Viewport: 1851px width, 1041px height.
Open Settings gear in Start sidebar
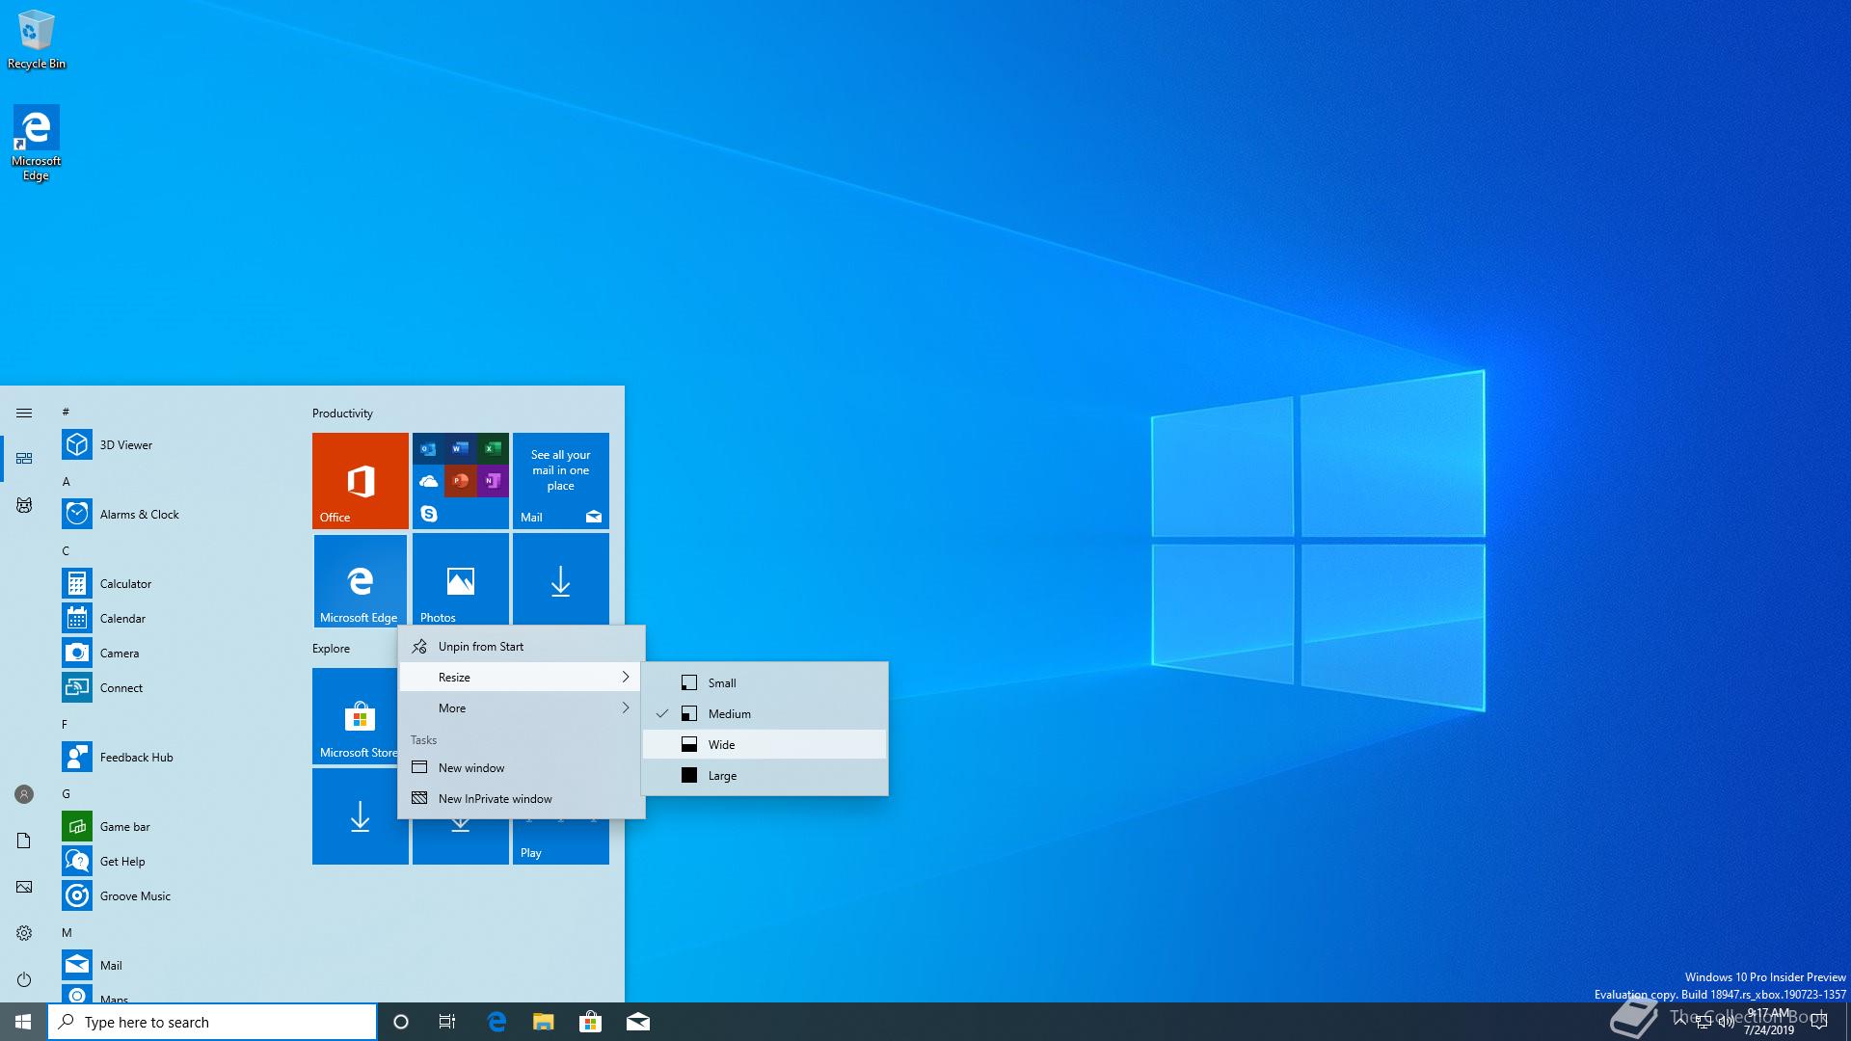pos(24,933)
